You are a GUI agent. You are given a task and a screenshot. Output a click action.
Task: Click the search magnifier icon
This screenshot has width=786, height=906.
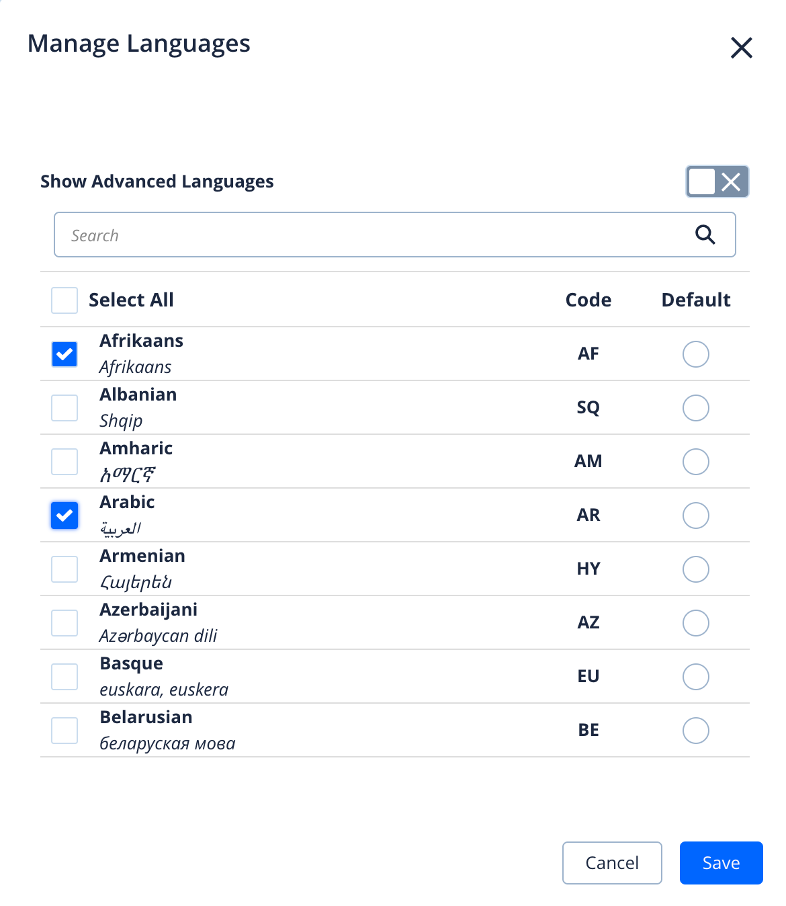[x=705, y=235]
